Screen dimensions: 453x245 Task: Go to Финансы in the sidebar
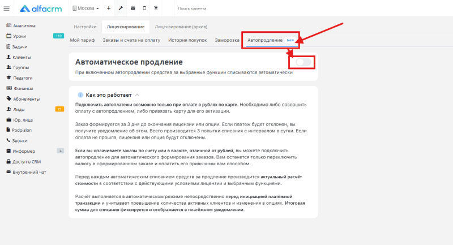[x=22, y=88]
